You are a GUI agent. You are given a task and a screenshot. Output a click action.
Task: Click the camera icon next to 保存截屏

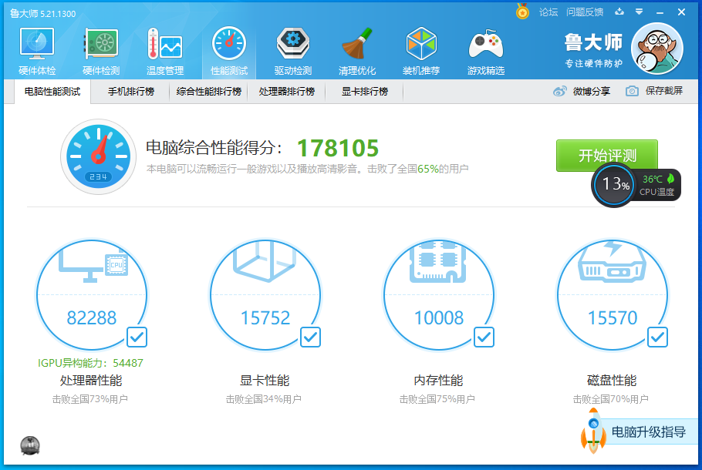[x=632, y=91]
